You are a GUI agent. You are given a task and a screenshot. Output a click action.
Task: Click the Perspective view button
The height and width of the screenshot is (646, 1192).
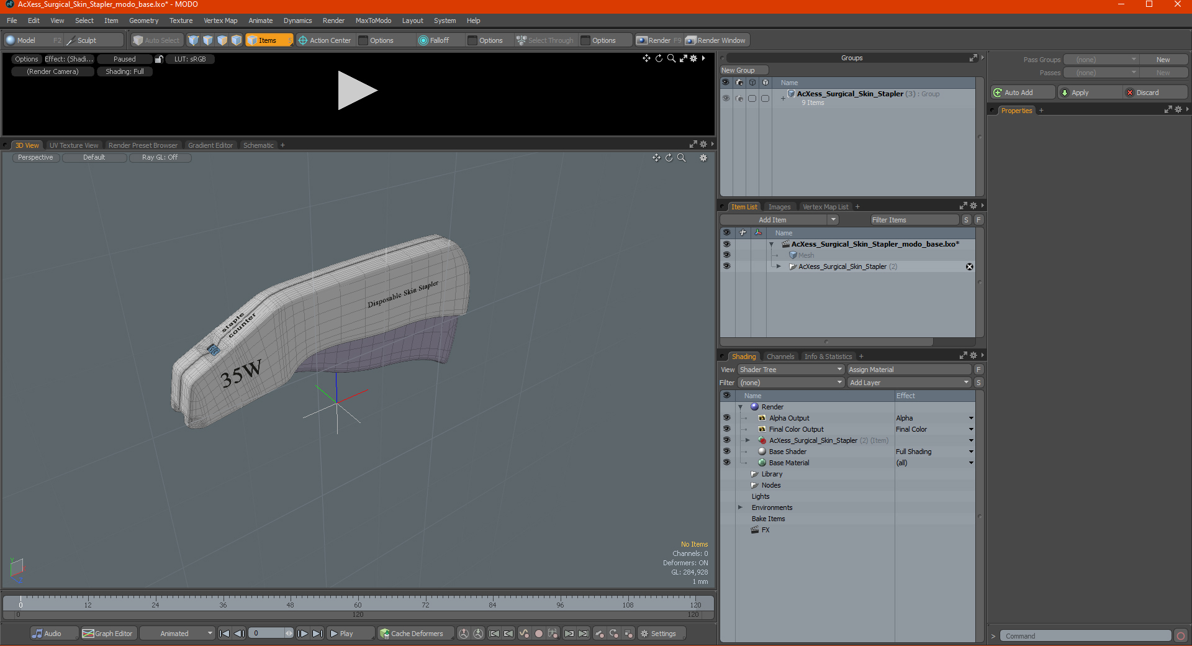coord(35,158)
